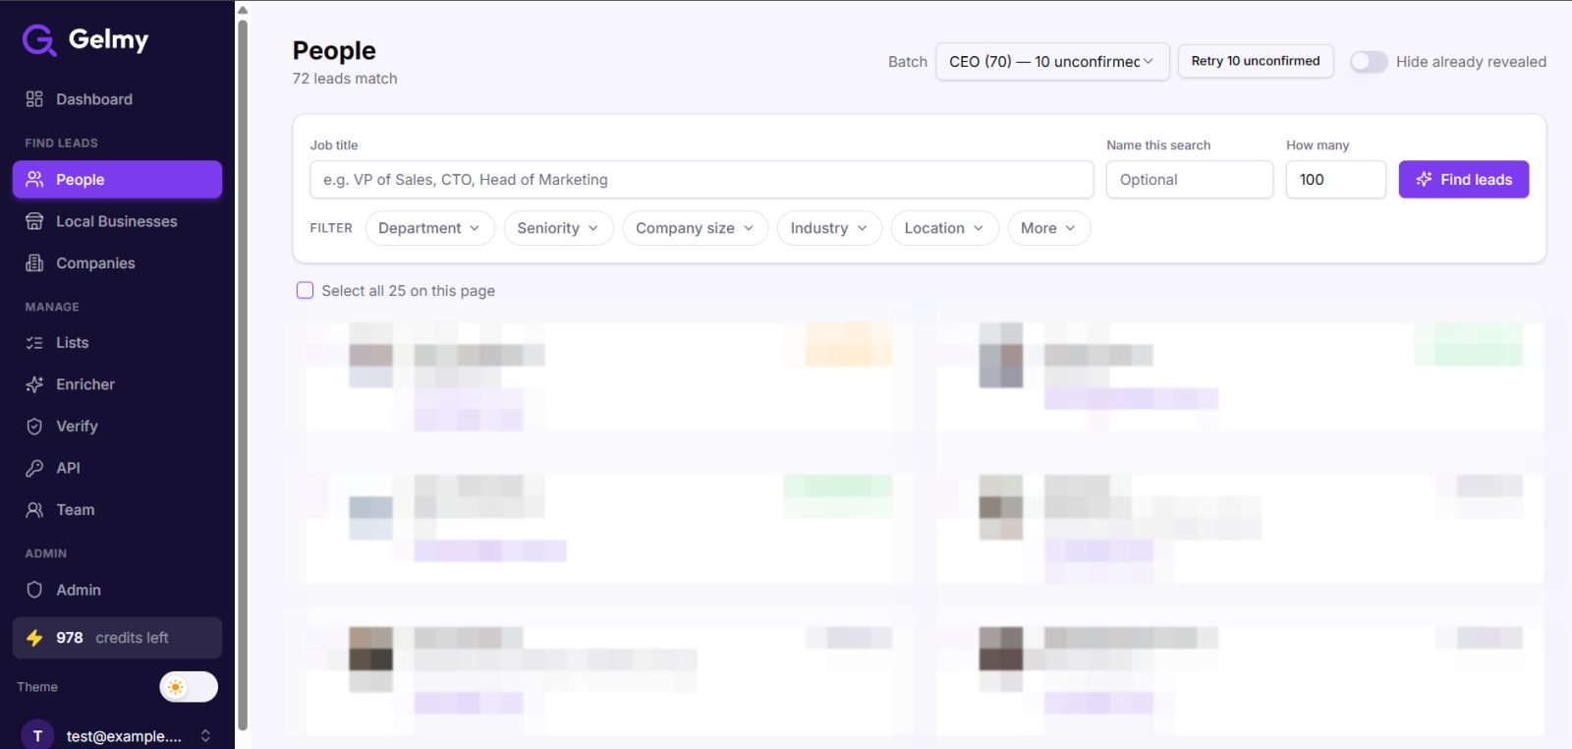The image size is (1572, 749).
Task: Open the Enricher page
Action: tap(117, 384)
